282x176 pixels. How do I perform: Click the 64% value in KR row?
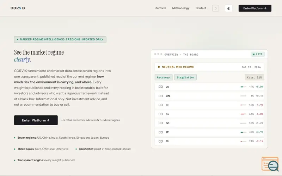click(251, 114)
